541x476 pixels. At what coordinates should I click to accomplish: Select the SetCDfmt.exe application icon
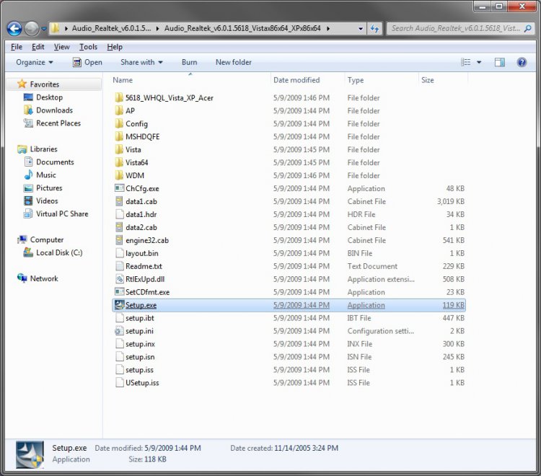coord(119,292)
